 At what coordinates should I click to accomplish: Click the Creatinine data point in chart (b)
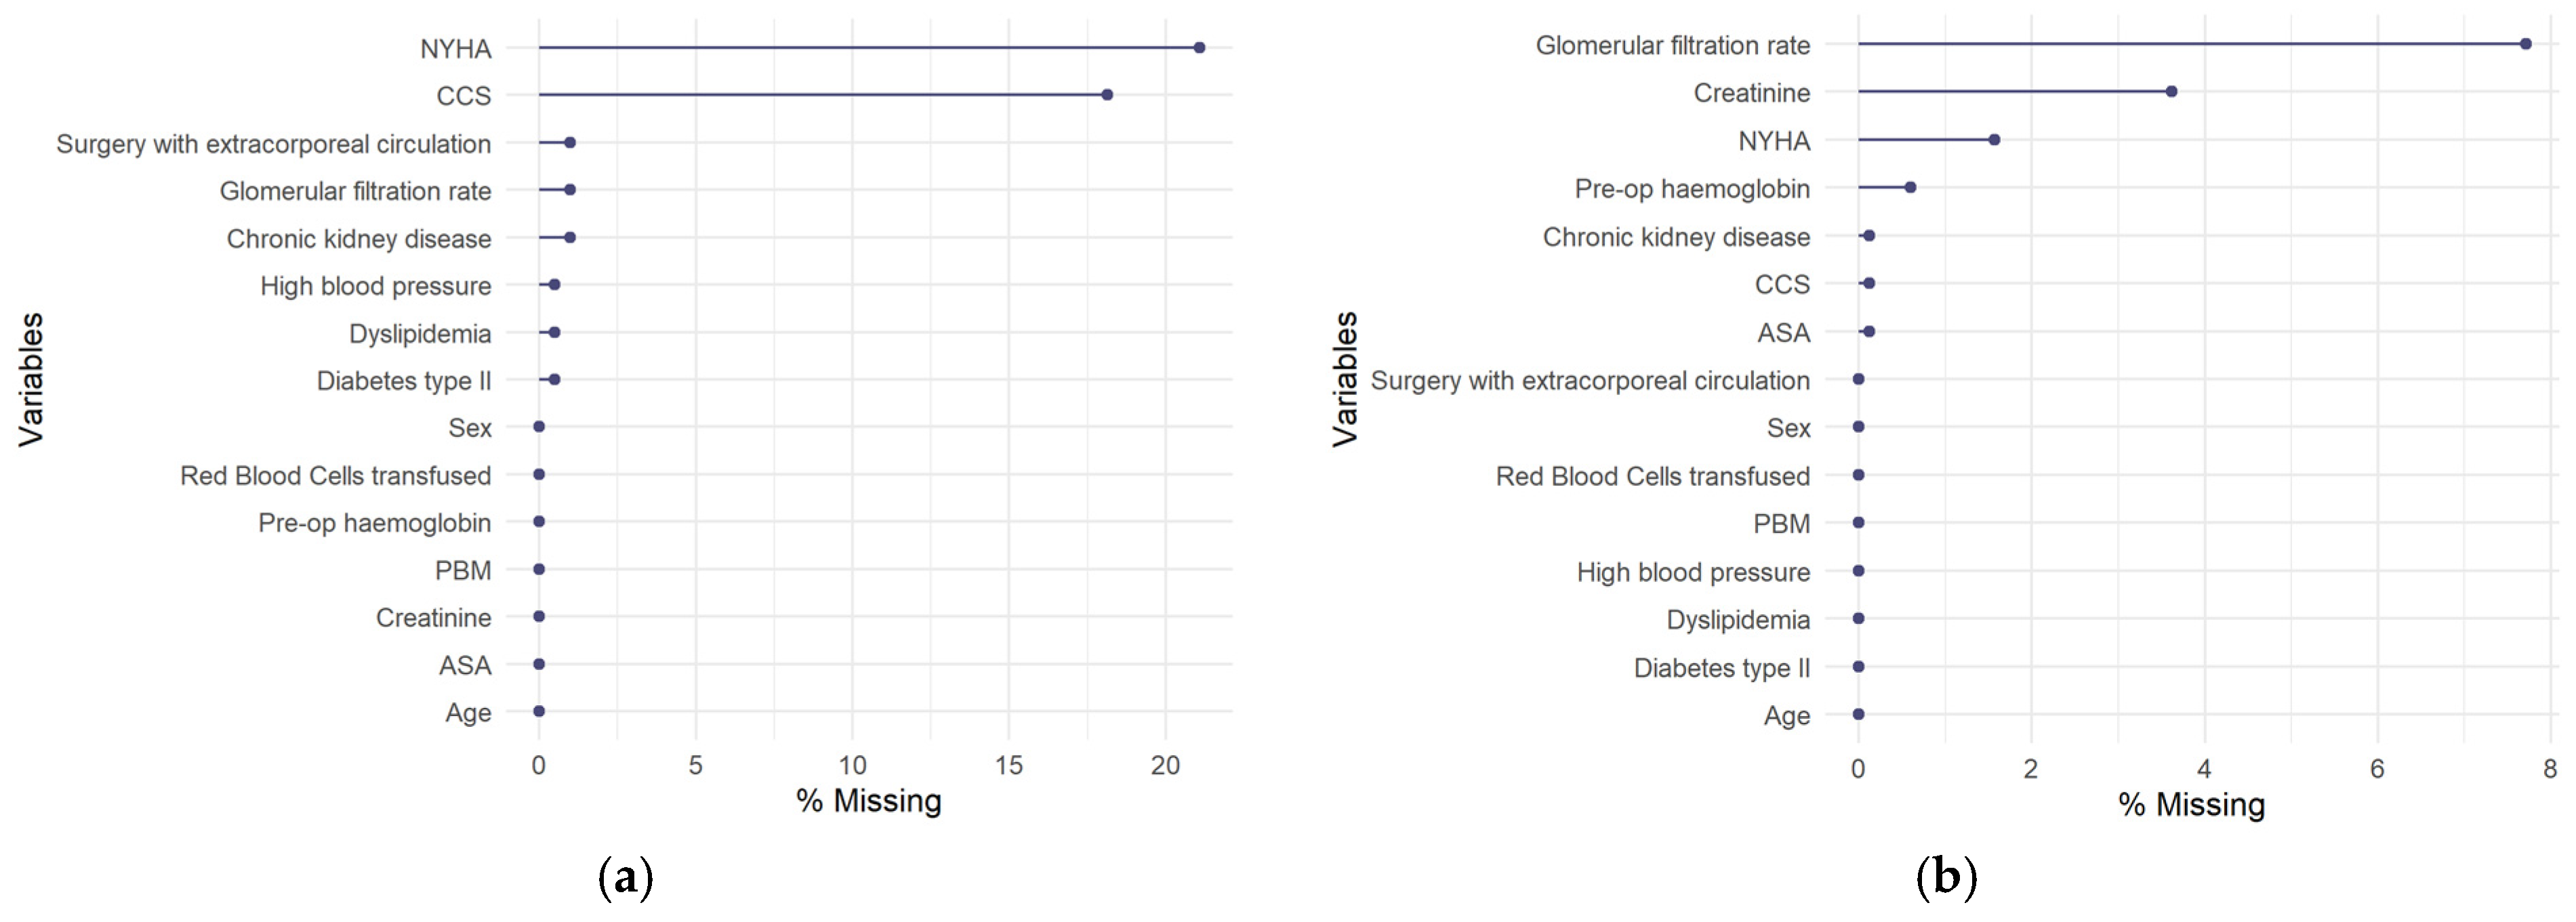[x=2171, y=92]
